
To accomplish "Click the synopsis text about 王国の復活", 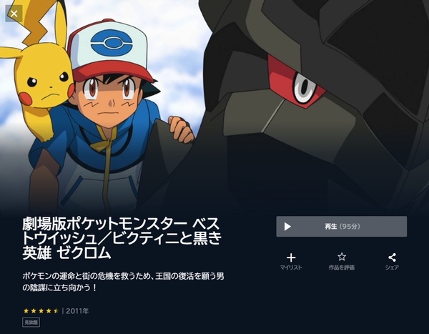I will 123,282.
